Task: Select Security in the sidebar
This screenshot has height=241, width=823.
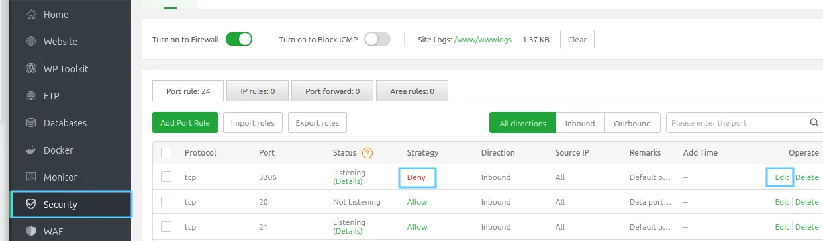Action: tap(72, 205)
